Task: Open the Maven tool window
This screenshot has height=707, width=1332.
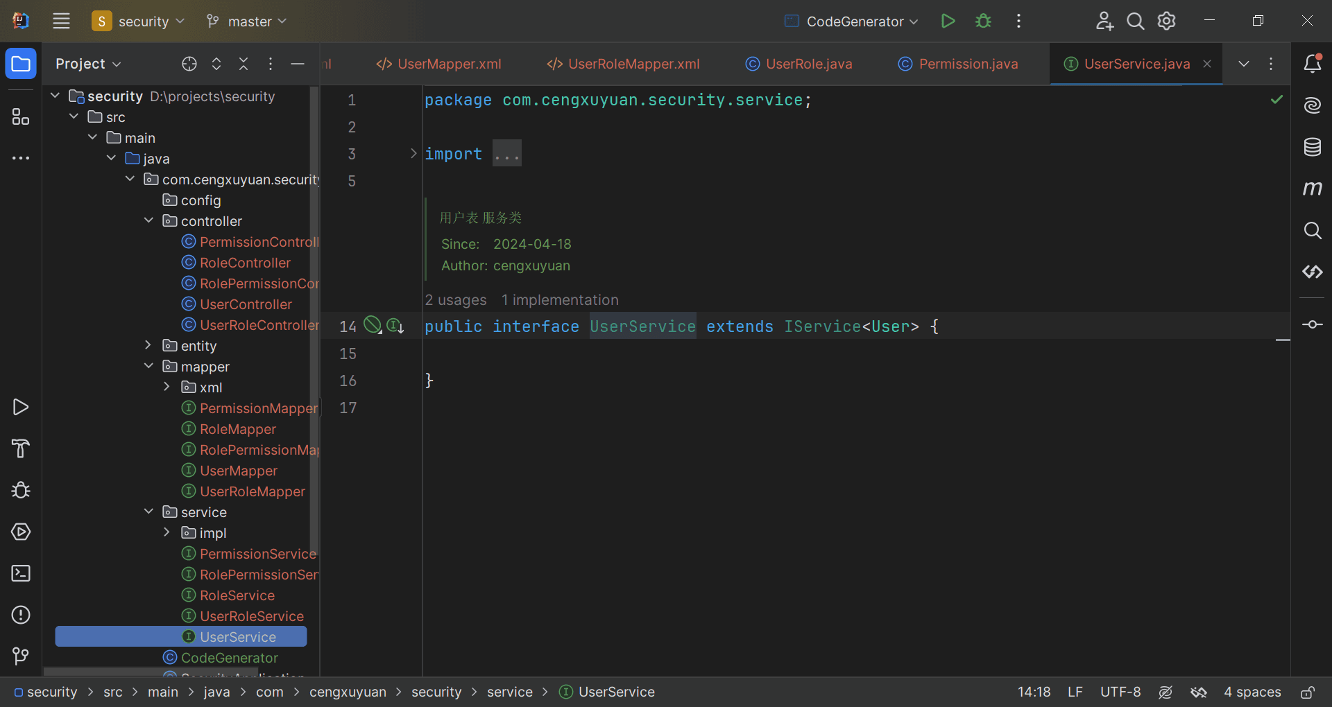Action: point(1312,189)
